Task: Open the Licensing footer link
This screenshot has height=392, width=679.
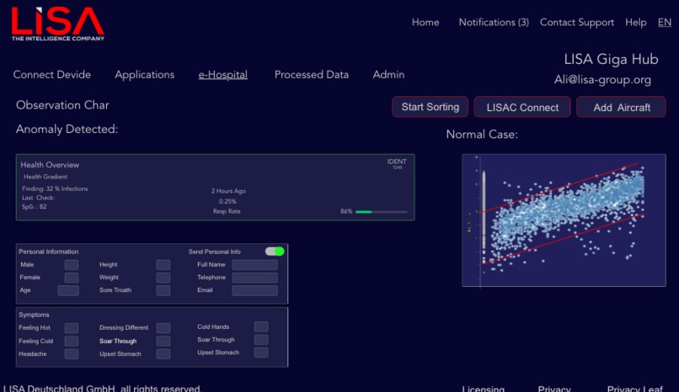Action: coord(483,389)
